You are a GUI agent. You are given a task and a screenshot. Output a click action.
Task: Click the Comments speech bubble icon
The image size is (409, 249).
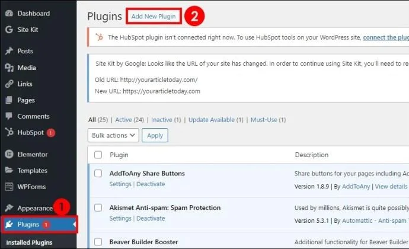(x=9, y=116)
